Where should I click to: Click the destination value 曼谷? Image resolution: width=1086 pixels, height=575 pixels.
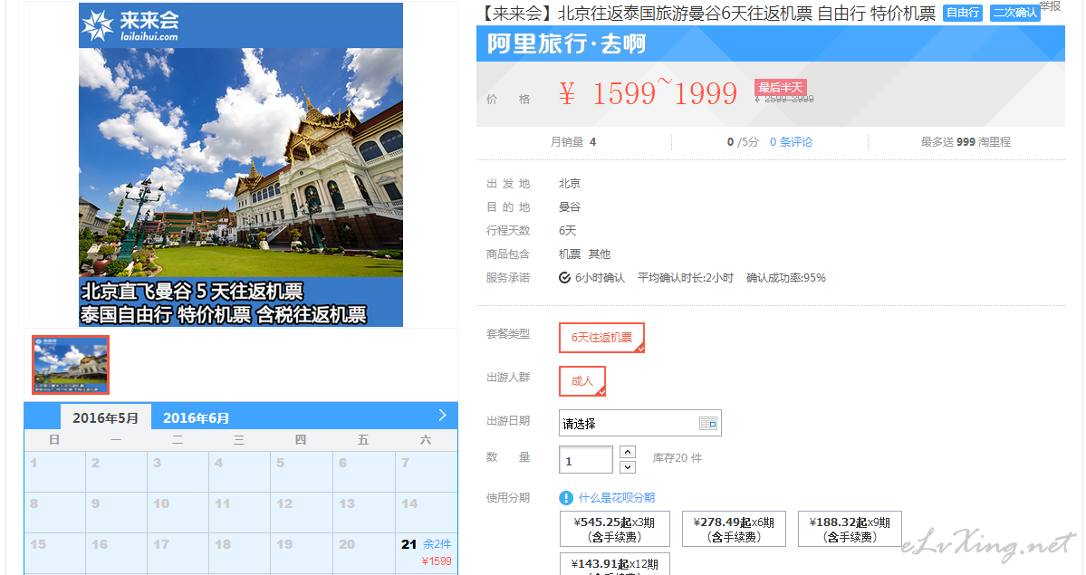point(570,207)
